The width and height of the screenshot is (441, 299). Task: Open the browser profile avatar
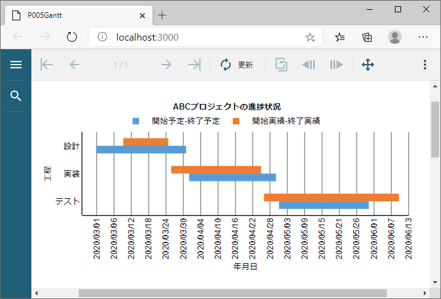coord(395,37)
